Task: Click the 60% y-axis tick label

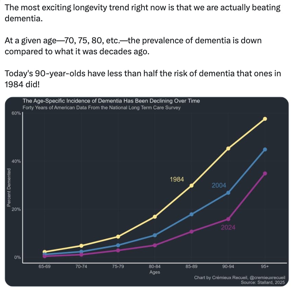Action: coord(16,113)
